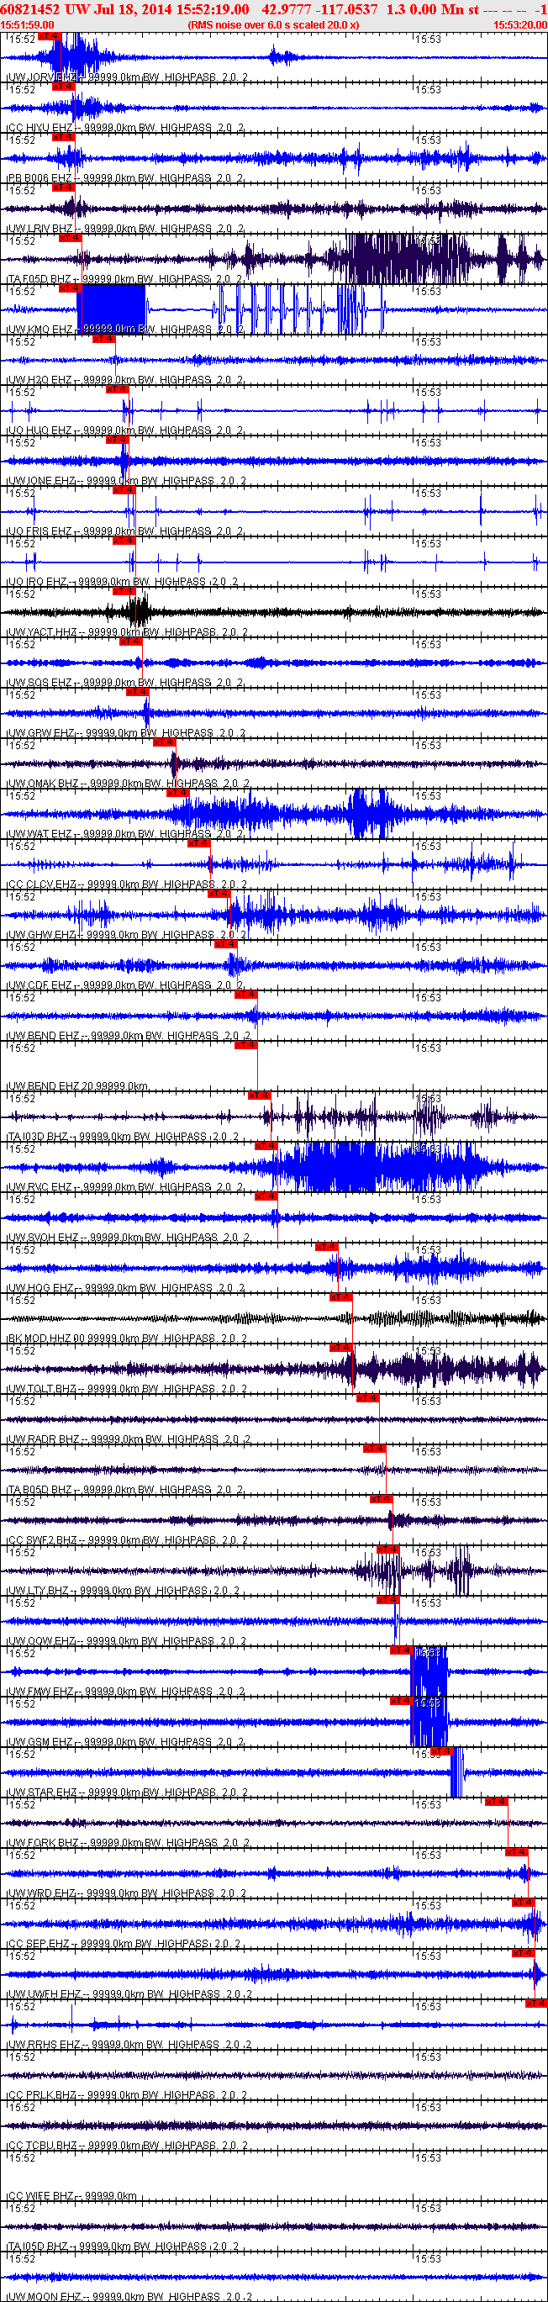
Task: Select the CC SEP EHZ station label
Action: point(125,1946)
